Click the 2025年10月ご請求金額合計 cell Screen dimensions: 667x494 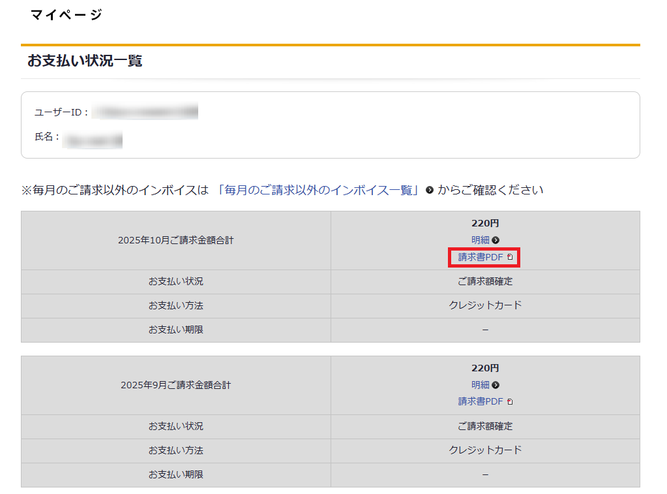(175, 240)
